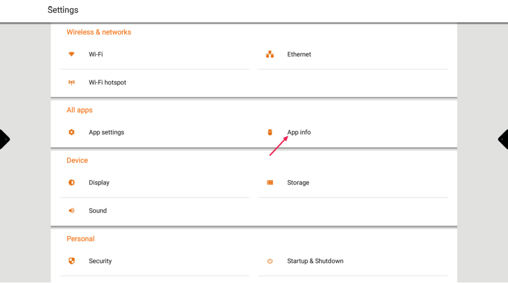Open Startup & Shutdown settings
This screenshot has height=283, width=508.
click(315, 261)
